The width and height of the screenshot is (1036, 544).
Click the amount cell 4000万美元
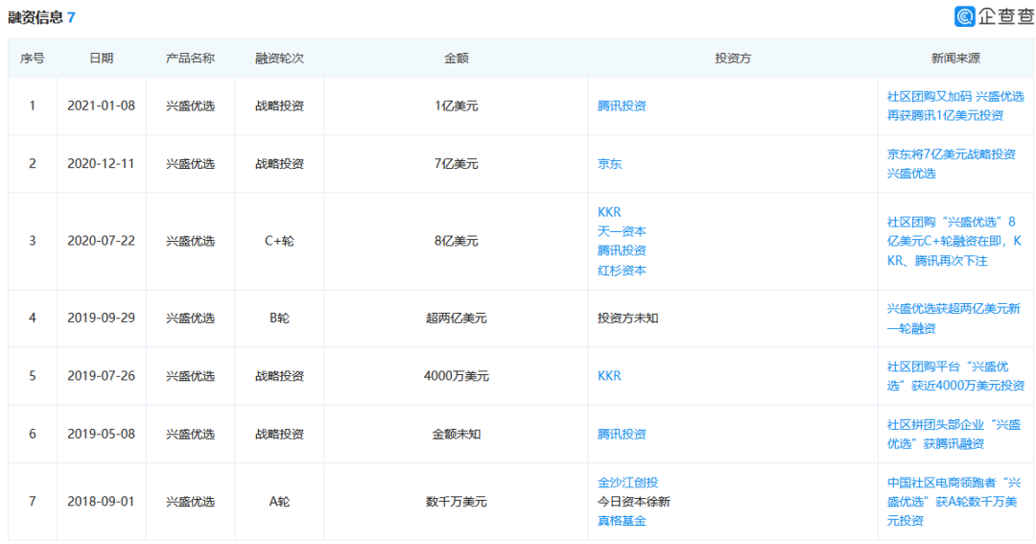457,376
